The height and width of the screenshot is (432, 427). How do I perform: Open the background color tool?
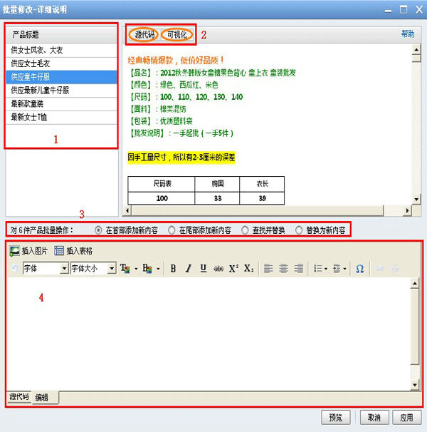147,268
